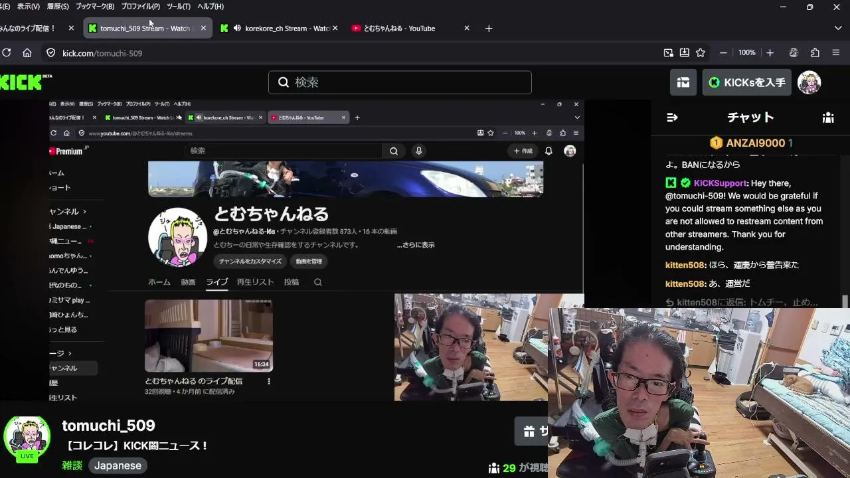Close the とむちゃんねる - YouTube tab

tap(467, 28)
